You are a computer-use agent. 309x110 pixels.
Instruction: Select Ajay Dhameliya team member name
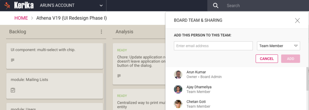click(x=199, y=87)
